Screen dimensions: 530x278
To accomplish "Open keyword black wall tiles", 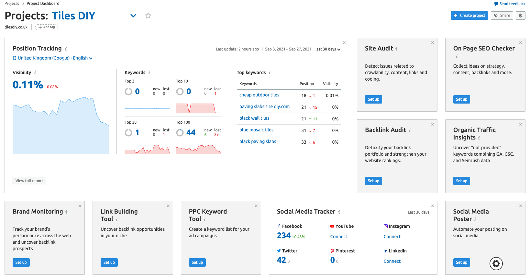I will [254, 118].
